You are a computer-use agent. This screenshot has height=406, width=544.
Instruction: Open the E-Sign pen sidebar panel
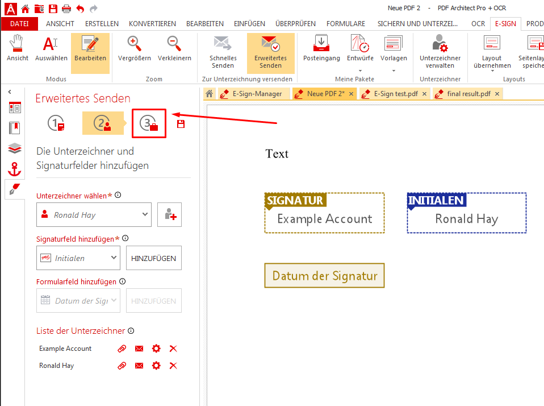pyautogui.click(x=15, y=189)
